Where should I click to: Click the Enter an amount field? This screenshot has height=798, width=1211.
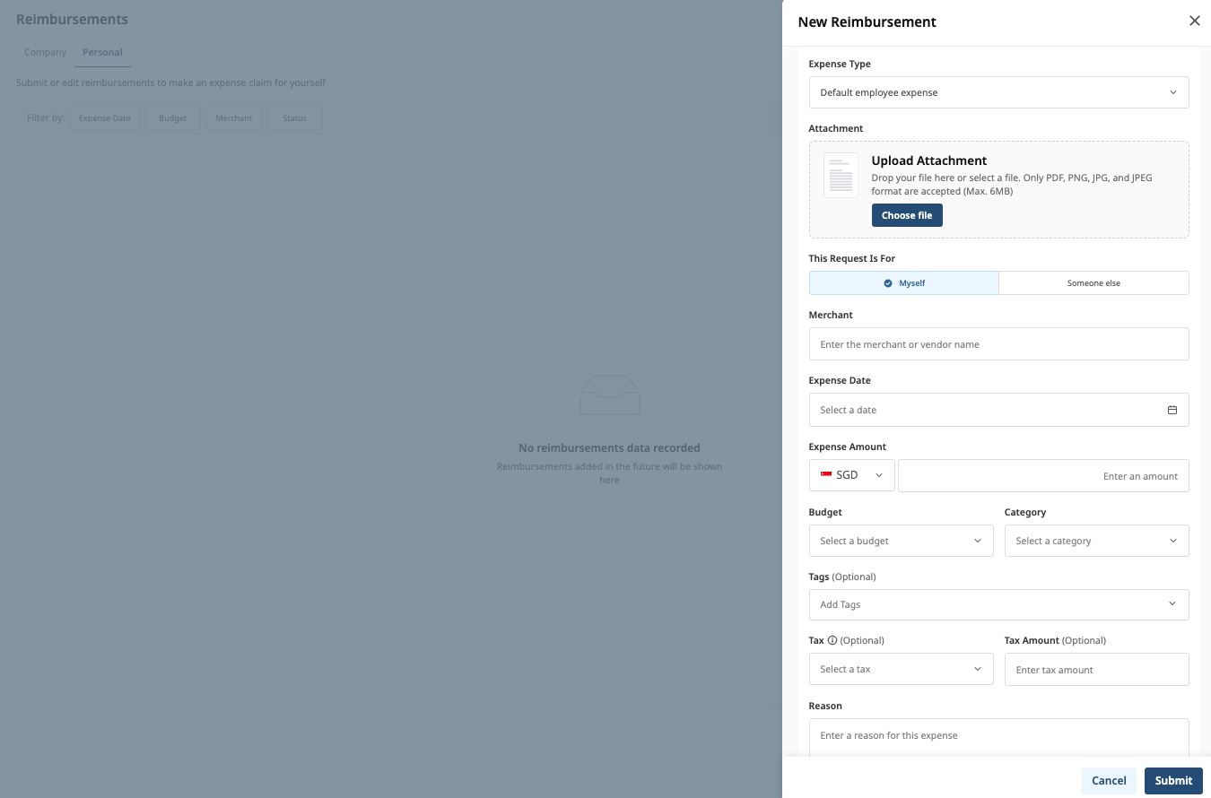pos(1043,476)
